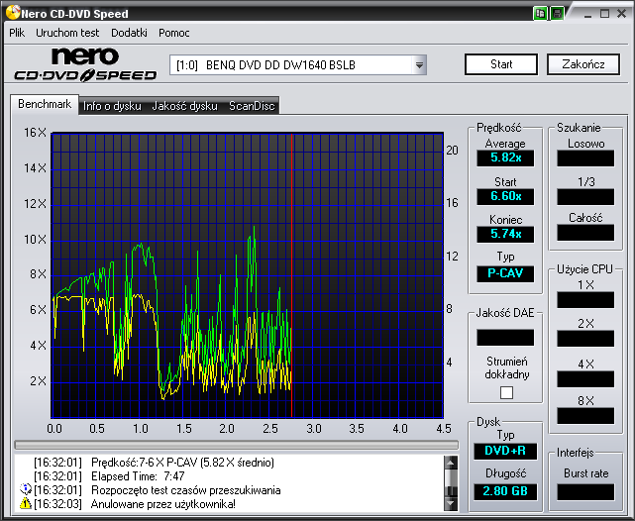This screenshot has height=521, width=635.
Task: Click the Start button
Action: (x=501, y=64)
